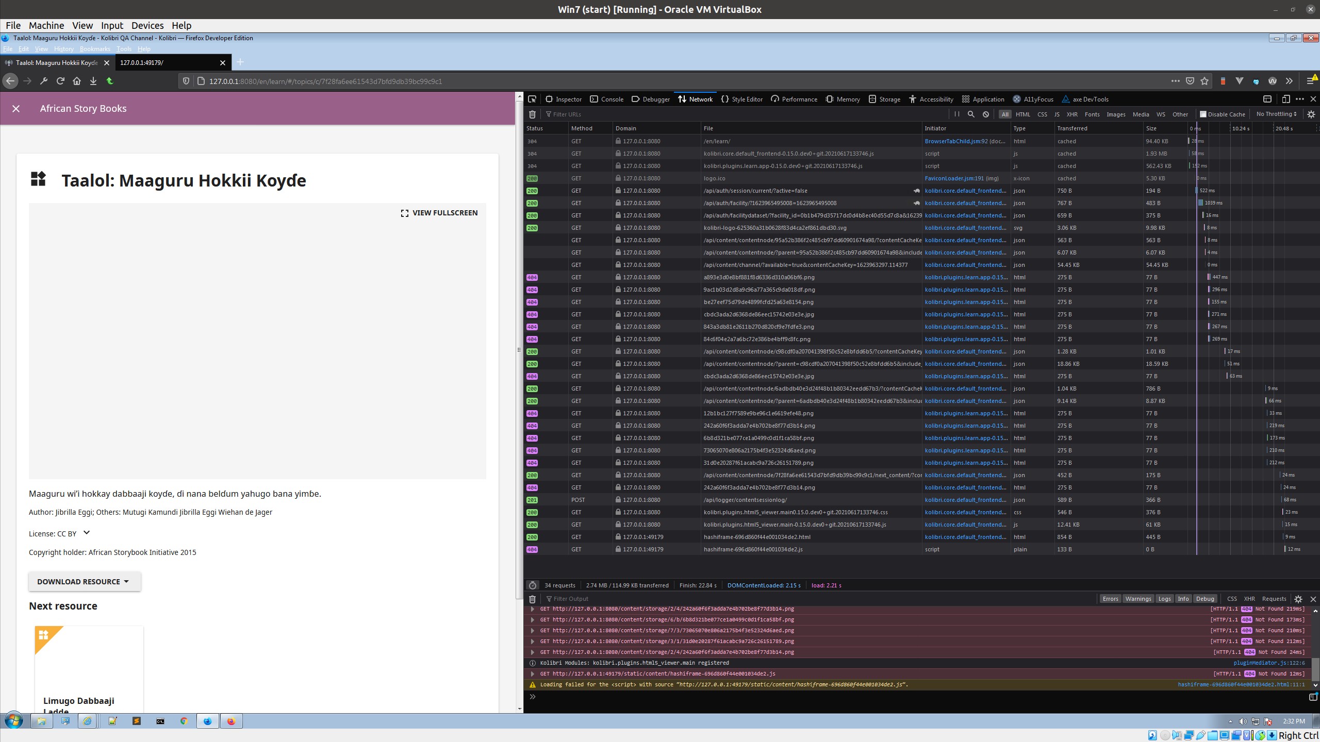Open the Command Prompt icon in taskbar
1320x742 pixels.
[160, 721]
